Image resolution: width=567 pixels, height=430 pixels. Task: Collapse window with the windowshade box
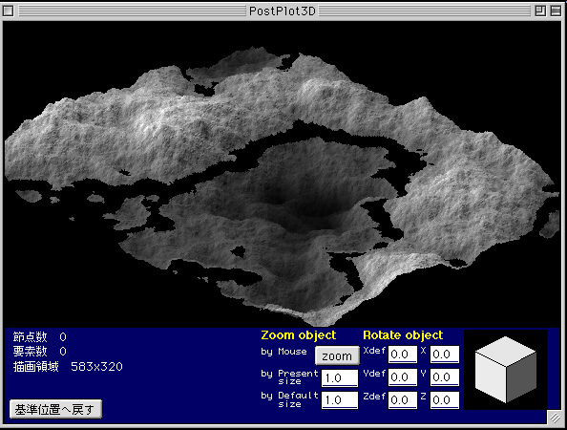coord(556,11)
